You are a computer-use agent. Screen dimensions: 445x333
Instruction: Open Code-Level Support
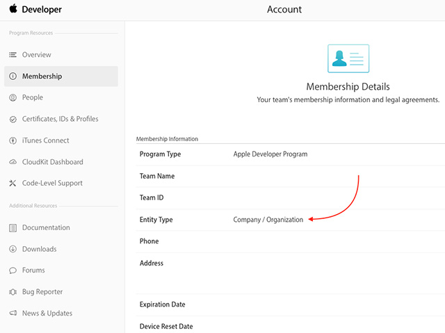tap(53, 184)
